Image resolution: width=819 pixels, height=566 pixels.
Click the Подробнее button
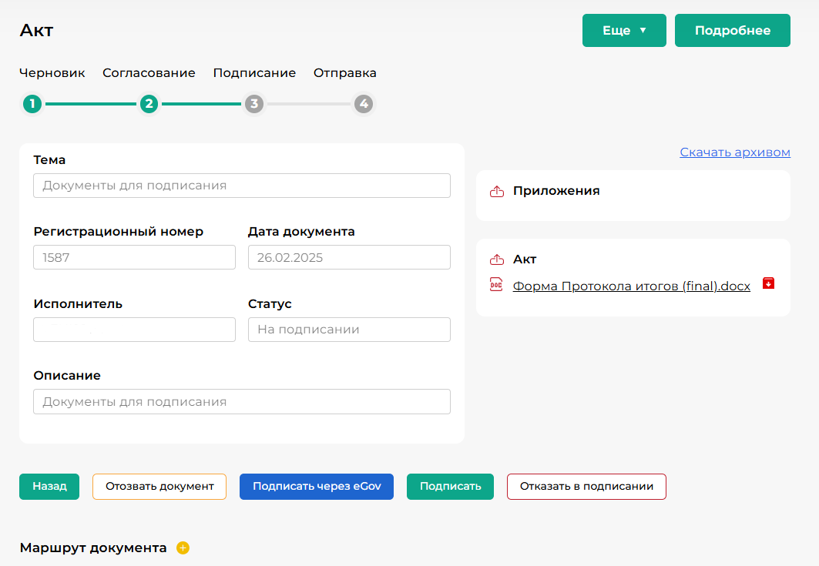point(732,31)
